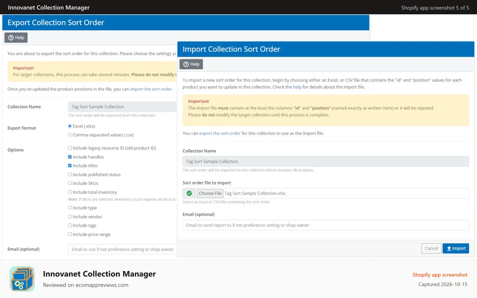Click 'Reviewed on ecomappreviews.com' text
Image resolution: width=477 pixels, height=298 pixels.
point(85,285)
